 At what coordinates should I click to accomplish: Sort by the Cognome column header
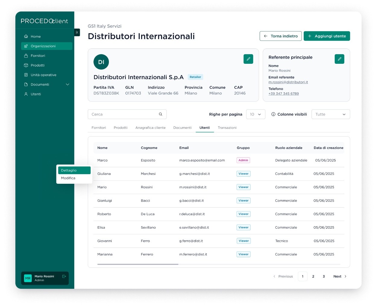pyautogui.click(x=149, y=148)
